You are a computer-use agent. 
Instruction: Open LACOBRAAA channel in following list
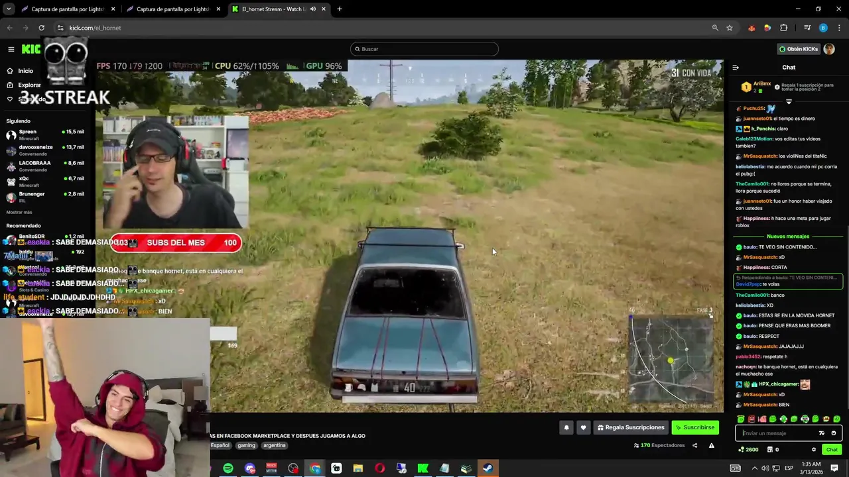45,166
